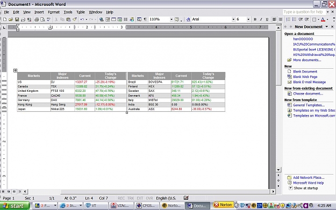Click the Insert Table toolbar icon
The height and width of the screenshot is (210, 336).
[113, 19]
